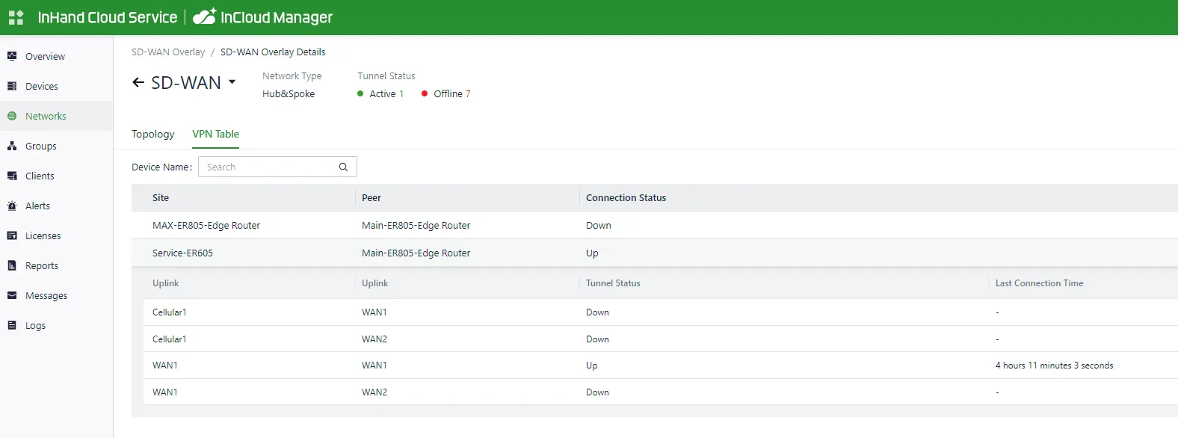Click the Tunnel Status sub-table header
This screenshot has height=438, width=1178.
point(613,283)
